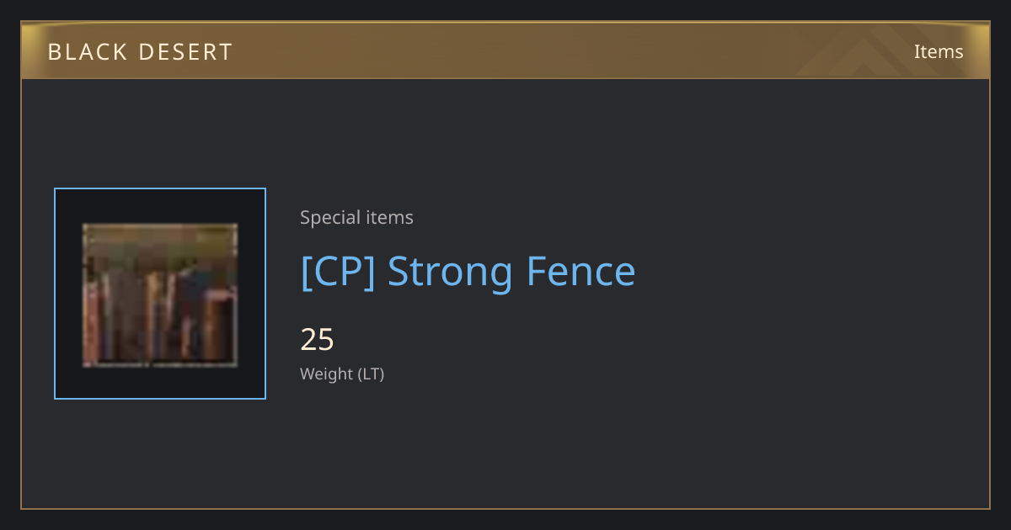1011x530 pixels.
Task: Click the "[CP]" prefix in the item name
Action: [x=337, y=272]
